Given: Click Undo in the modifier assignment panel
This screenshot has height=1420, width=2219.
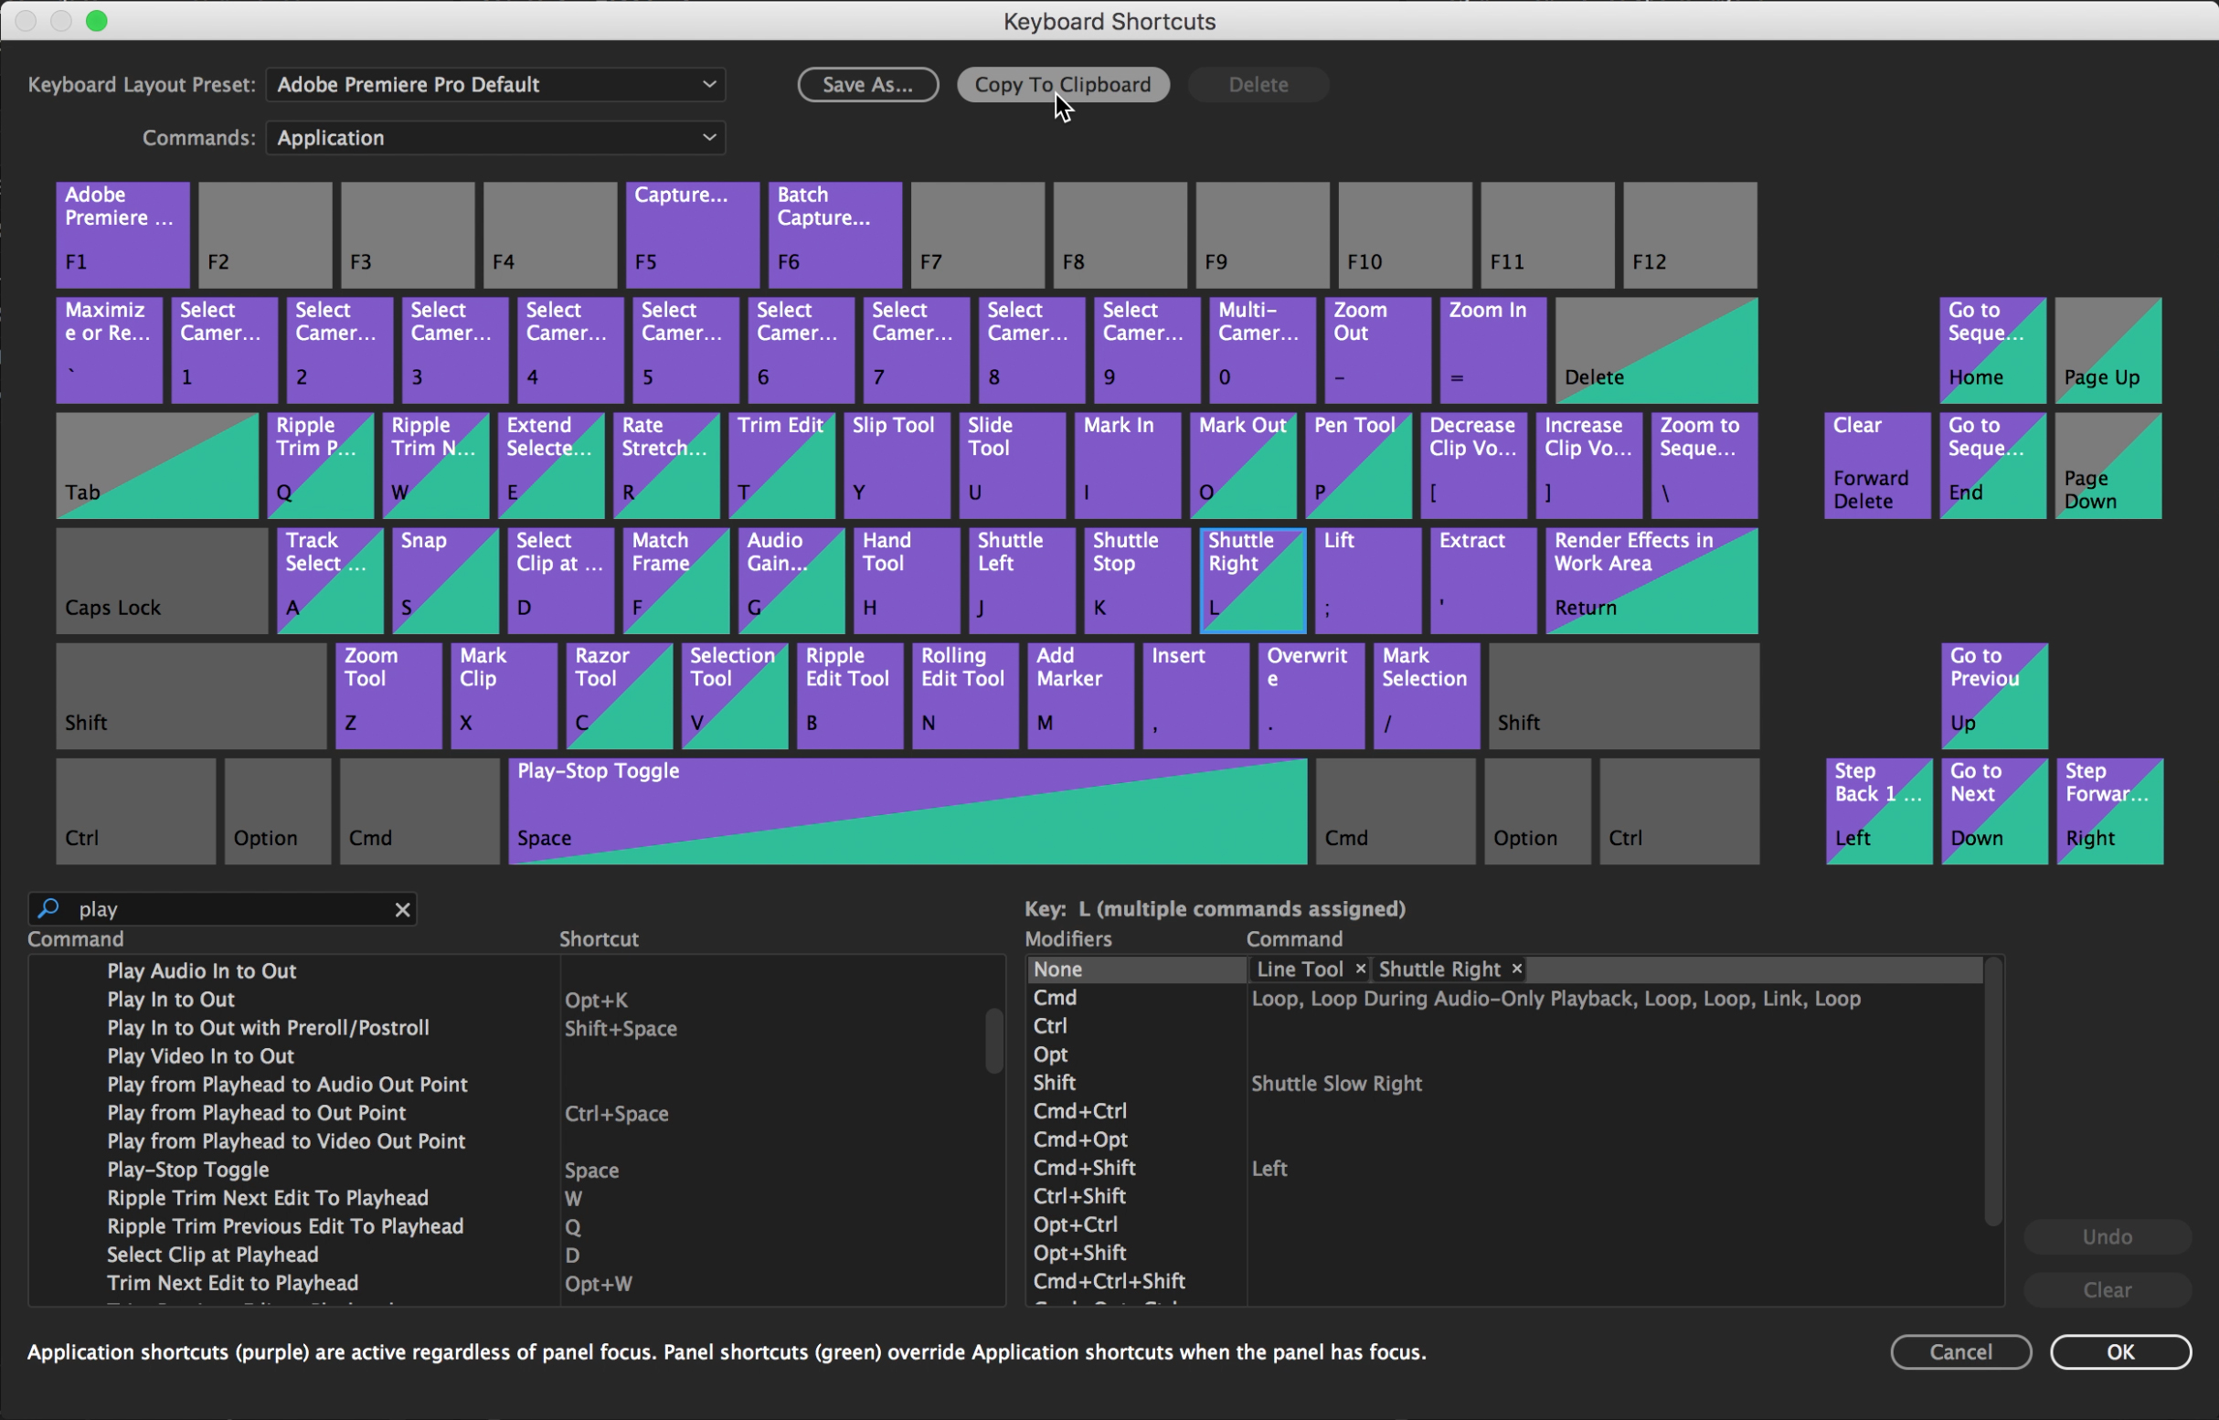Looking at the screenshot, I should click(x=2108, y=1235).
